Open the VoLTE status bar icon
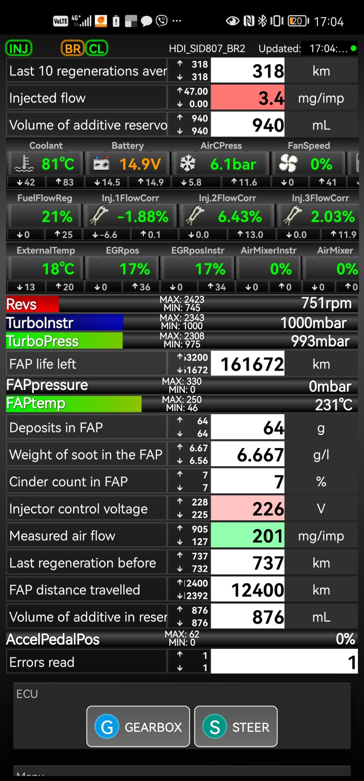The height and width of the screenshot is (781, 364). click(60, 21)
